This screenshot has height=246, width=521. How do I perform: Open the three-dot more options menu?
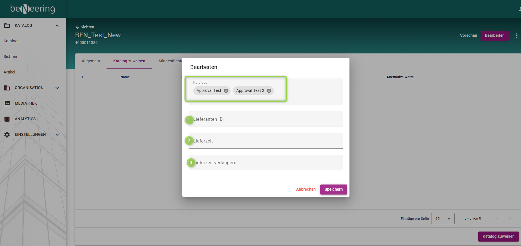pos(517,36)
